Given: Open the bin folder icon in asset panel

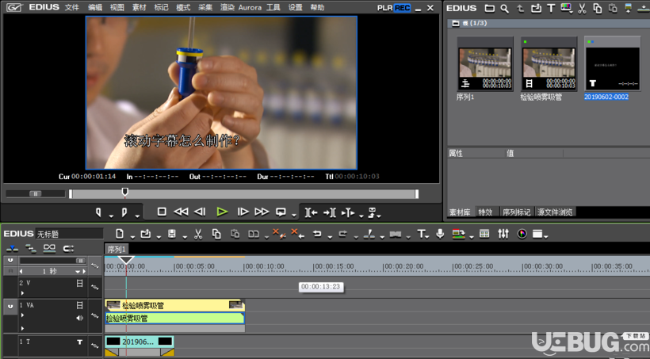Looking at the screenshot, I should pos(490,8).
